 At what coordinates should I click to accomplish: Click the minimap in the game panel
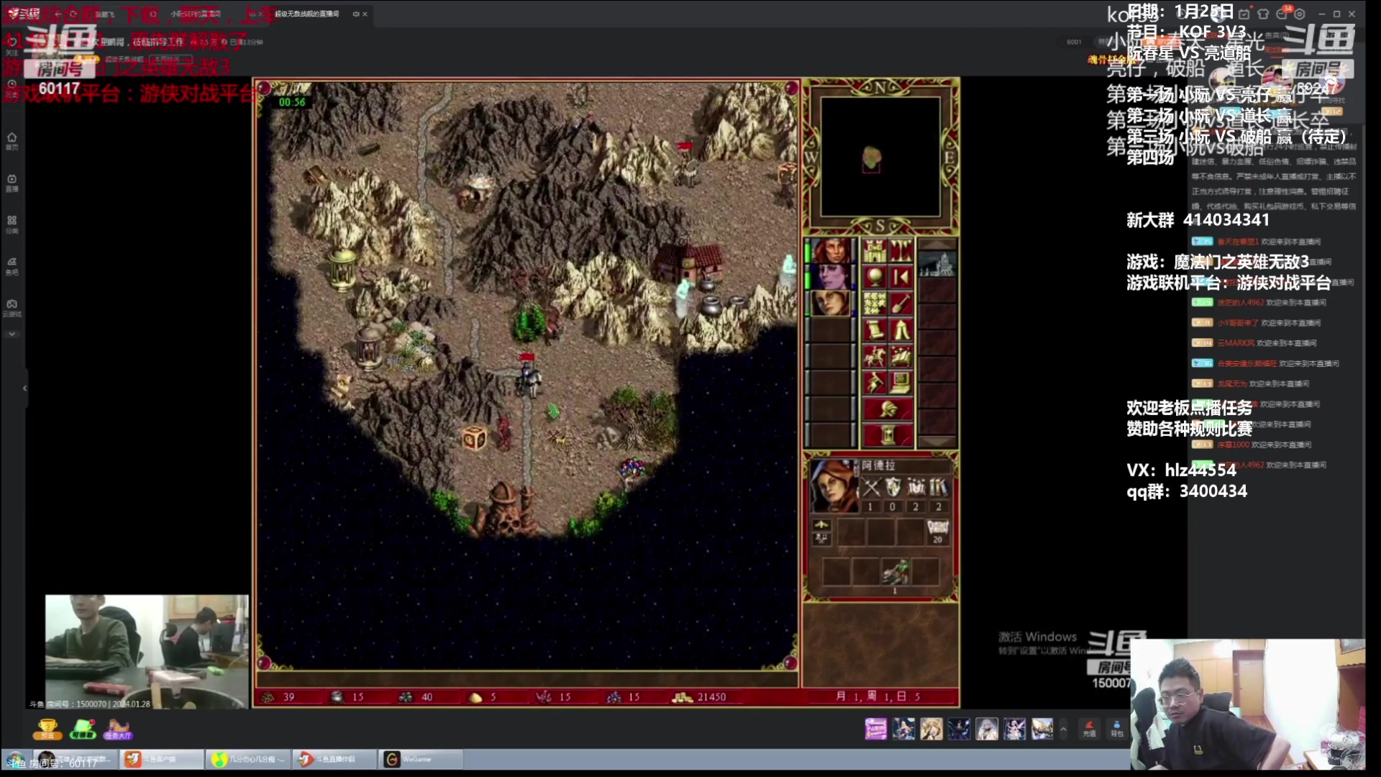click(880, 157)
